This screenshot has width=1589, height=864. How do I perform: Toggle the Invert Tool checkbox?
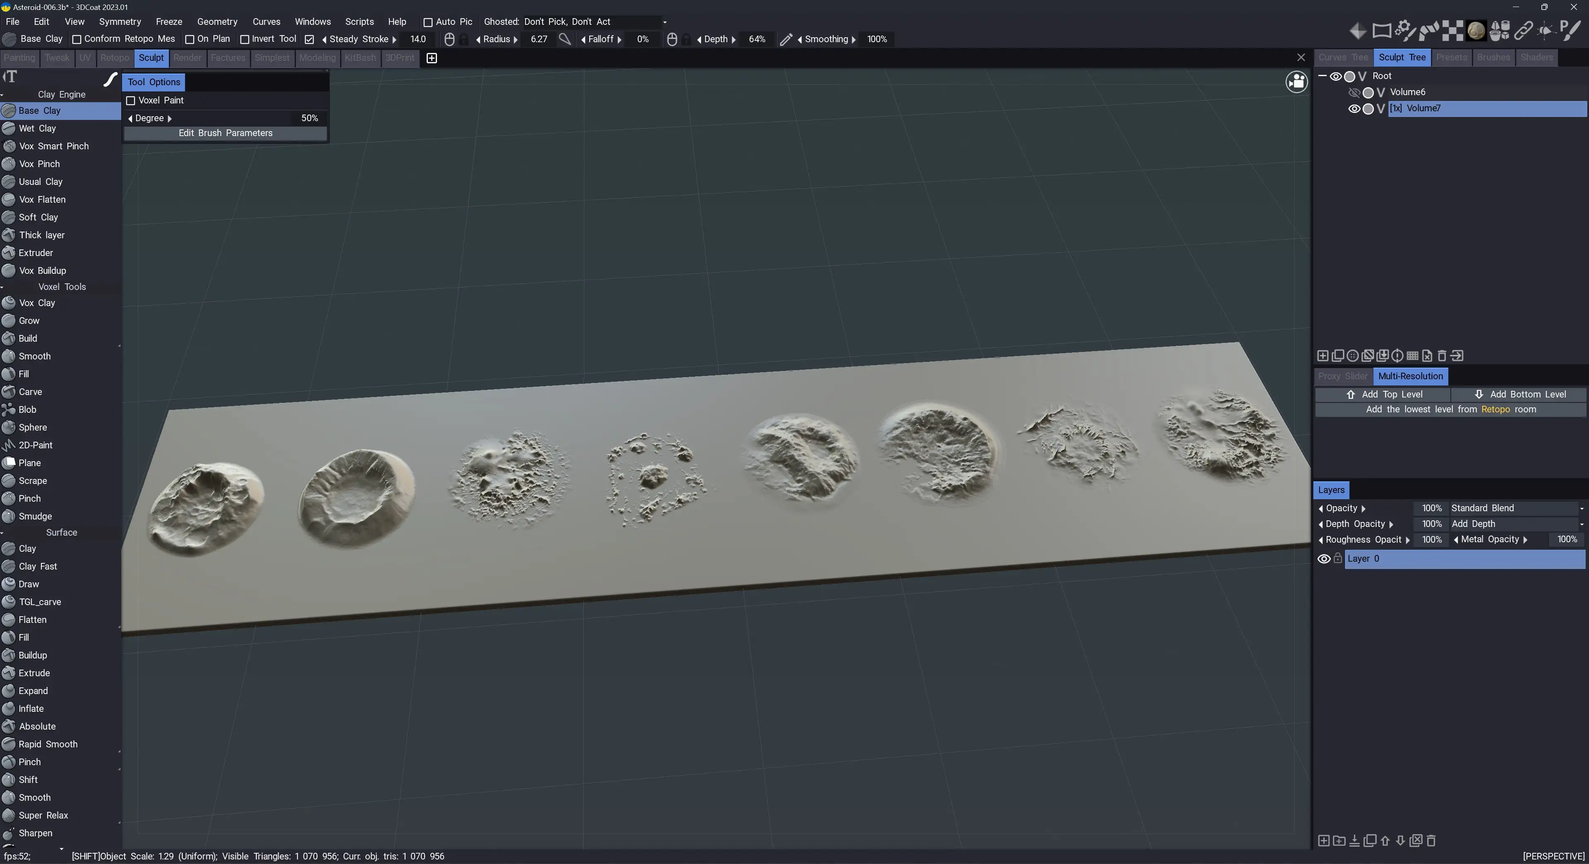click(245, 39)
